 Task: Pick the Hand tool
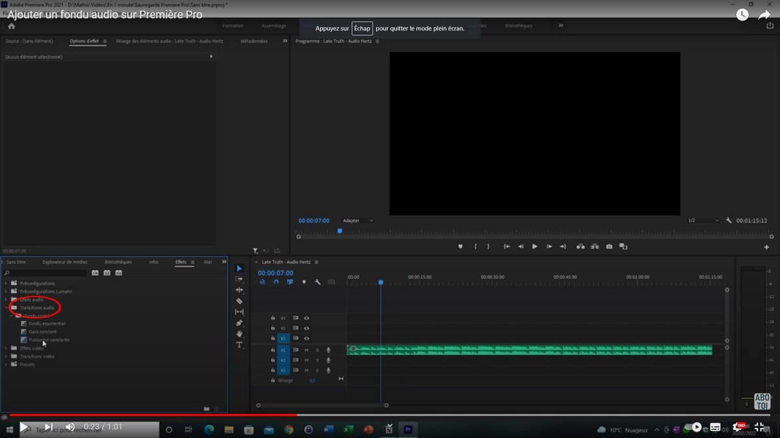point(239,334)
